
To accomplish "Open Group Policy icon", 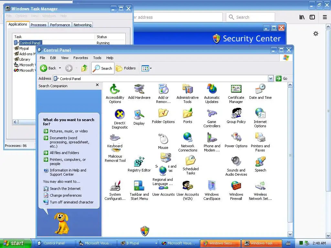I will coord(236,116).
